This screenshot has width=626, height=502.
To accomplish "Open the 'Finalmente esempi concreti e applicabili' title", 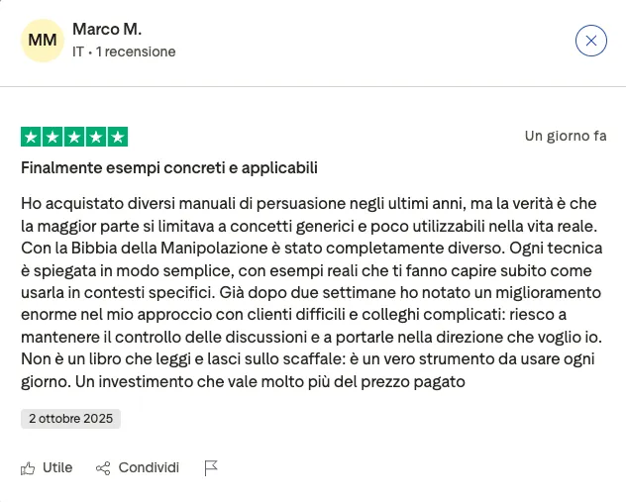I will tap(169, 167).
